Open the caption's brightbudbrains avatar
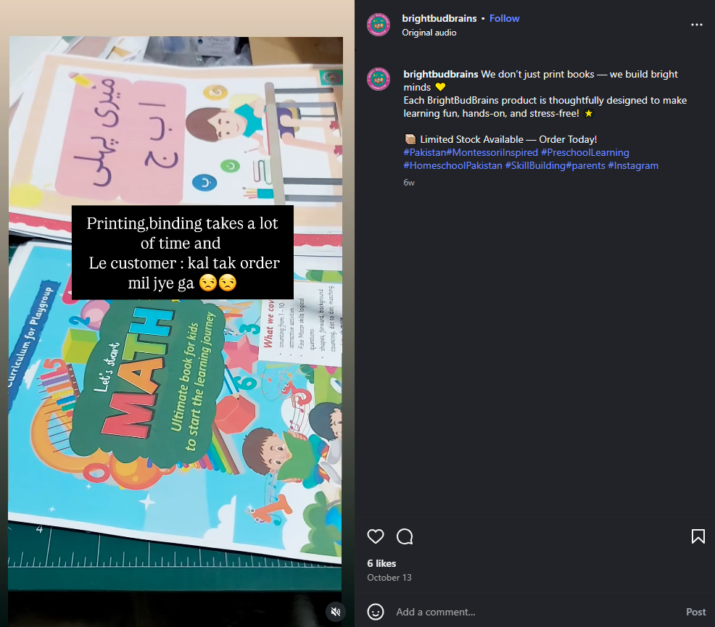Image resolution: width=715 pixels, height=627 pixels. pyautogui.click(x=379, y=79)
